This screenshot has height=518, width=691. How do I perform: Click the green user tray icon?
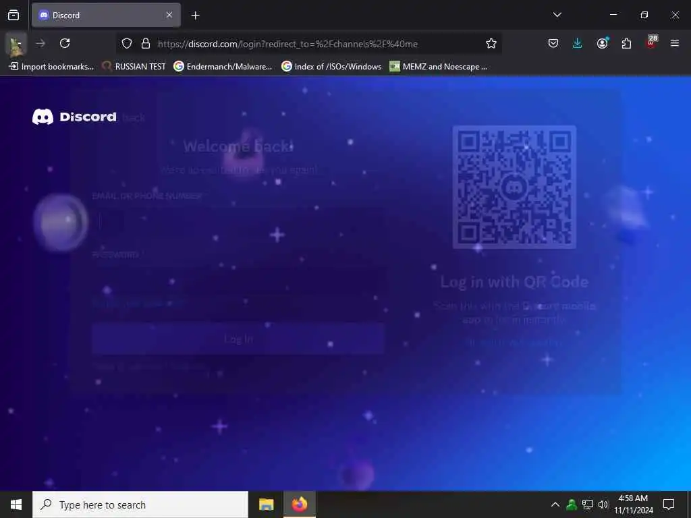[x=572, y=505]
